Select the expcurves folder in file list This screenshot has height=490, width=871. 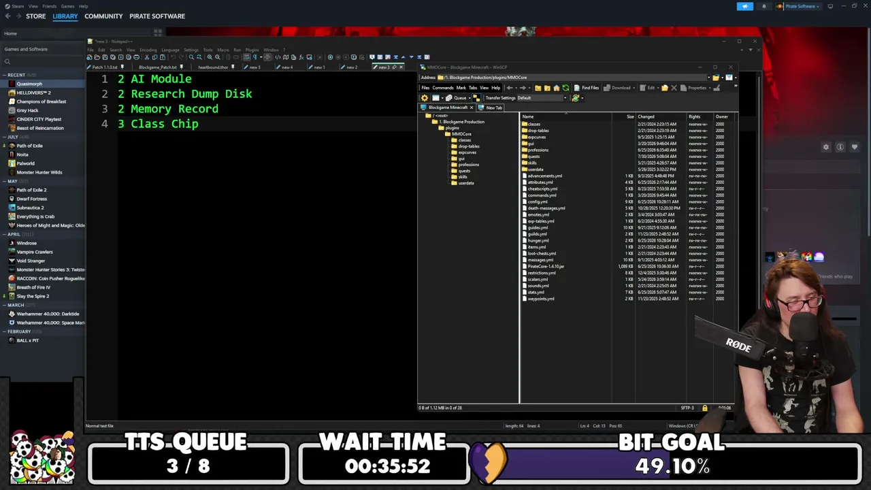coord(537,137)
